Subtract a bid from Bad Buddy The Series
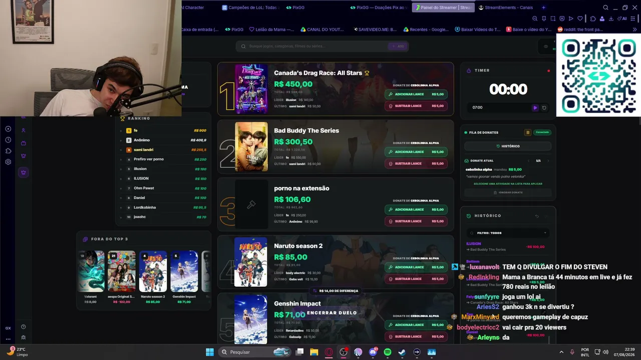 (416, 163)
